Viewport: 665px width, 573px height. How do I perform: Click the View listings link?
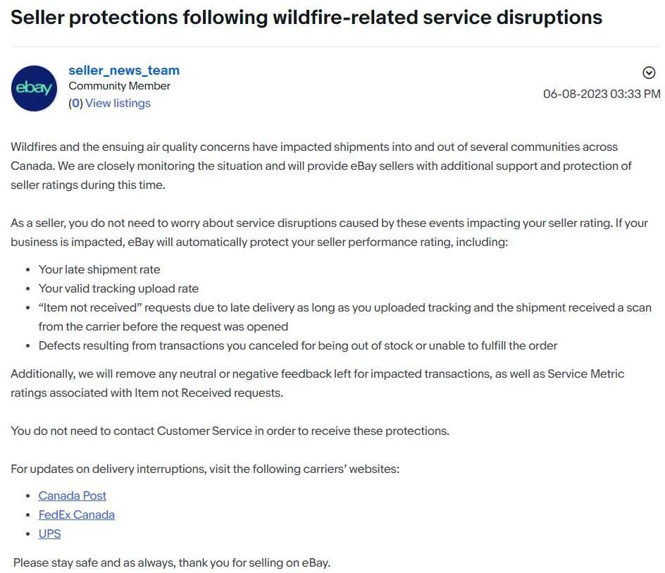coord(118,103)
